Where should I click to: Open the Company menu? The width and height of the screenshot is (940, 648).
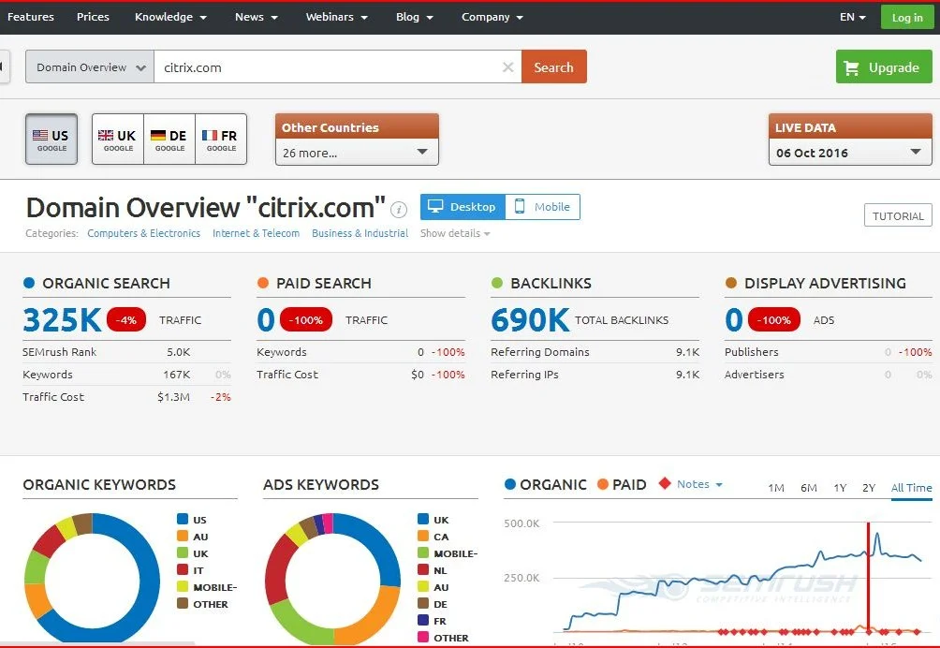click(x=492, y=17)
